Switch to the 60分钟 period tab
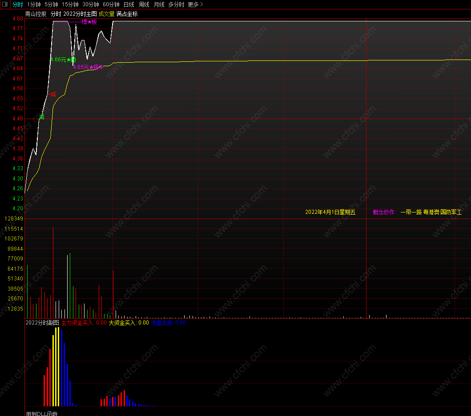The image size is (471, 416). (111, 4)
